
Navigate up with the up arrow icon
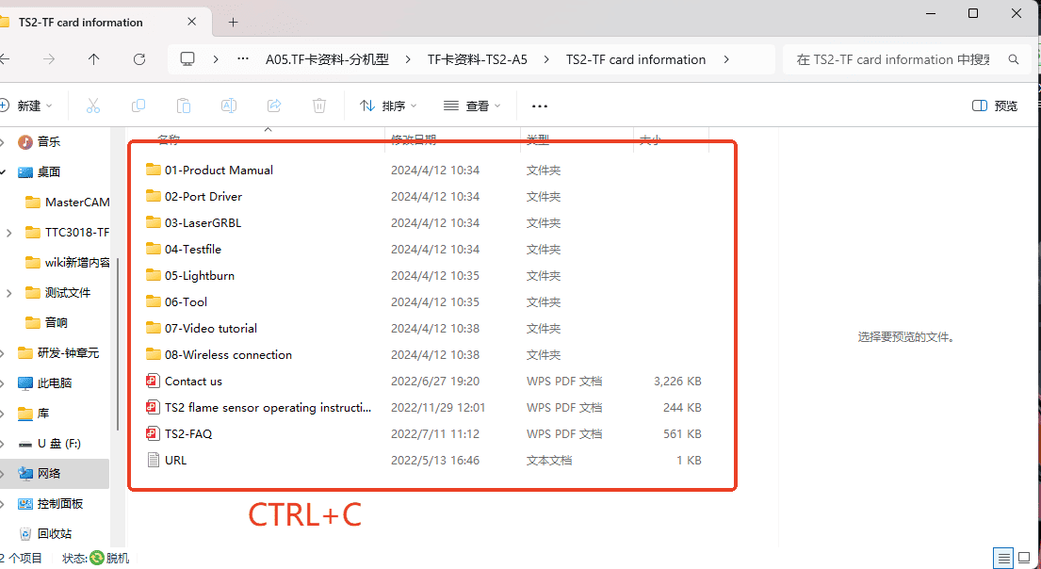pyautogui.click(x=94, y=59)
